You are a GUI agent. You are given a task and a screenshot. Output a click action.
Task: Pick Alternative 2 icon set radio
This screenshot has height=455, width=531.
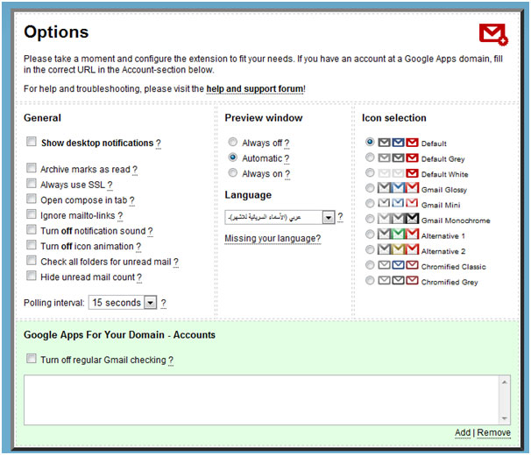(x=370, y=249)
